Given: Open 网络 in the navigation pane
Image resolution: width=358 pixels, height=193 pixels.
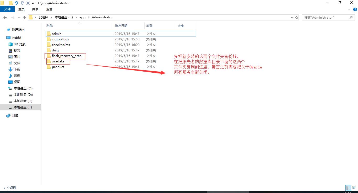Looking at the screenshot, I should [15, 116].
